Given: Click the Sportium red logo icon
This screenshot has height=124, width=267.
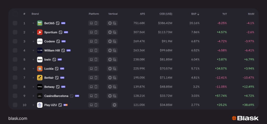Looking at the screenshot, I should tap(40, 32).
